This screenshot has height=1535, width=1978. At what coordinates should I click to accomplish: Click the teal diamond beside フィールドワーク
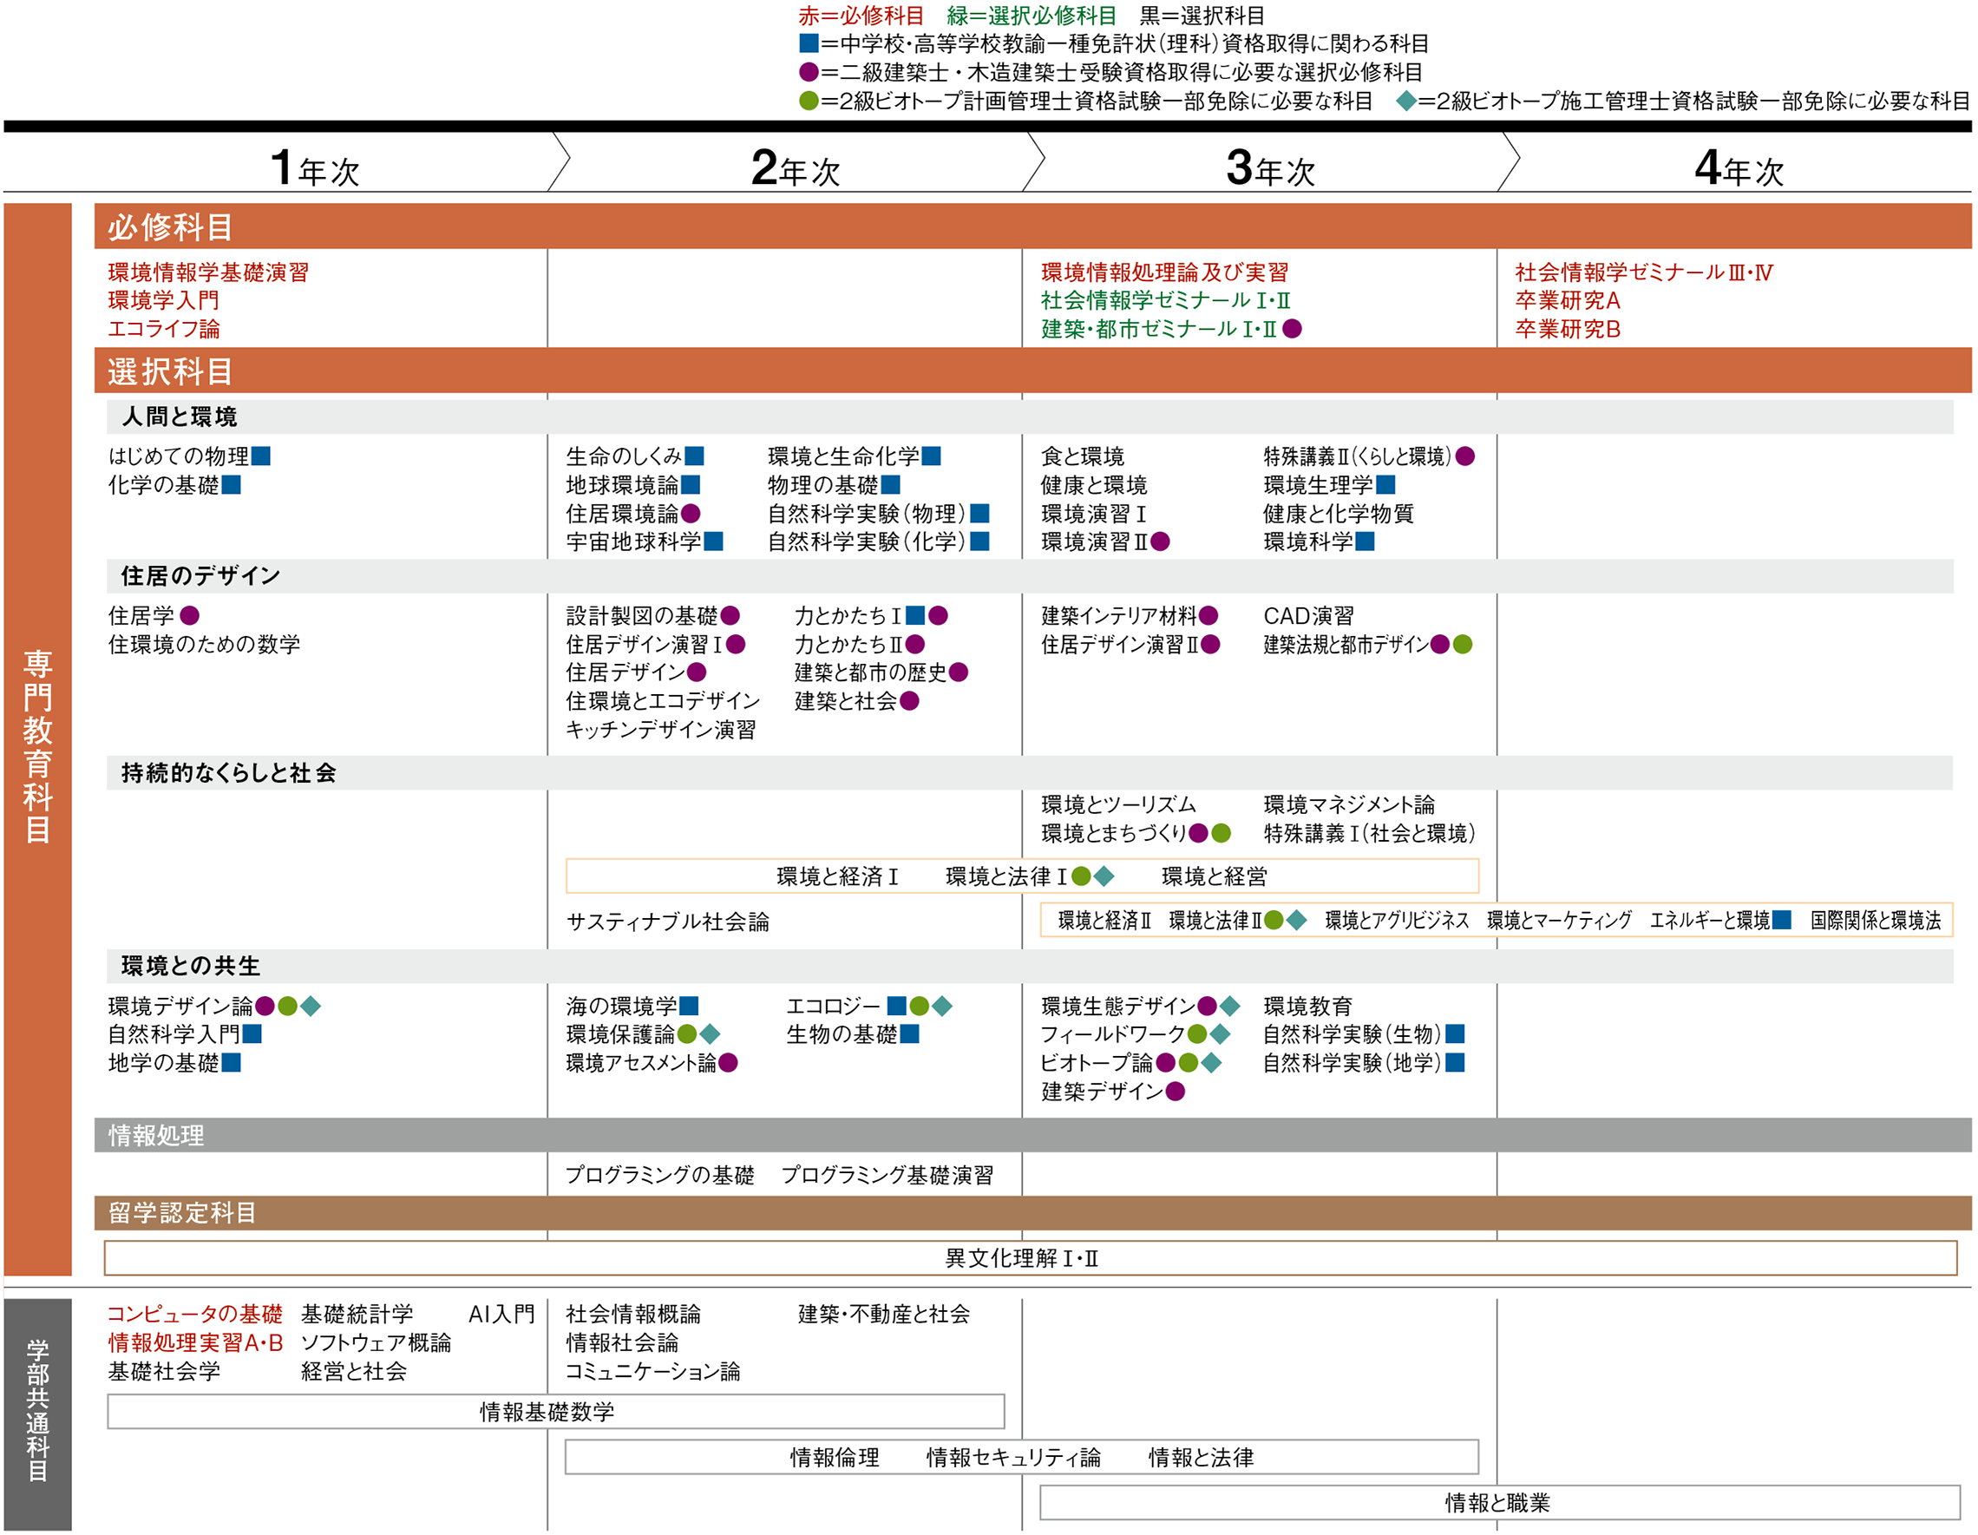pos(1220,1034)
